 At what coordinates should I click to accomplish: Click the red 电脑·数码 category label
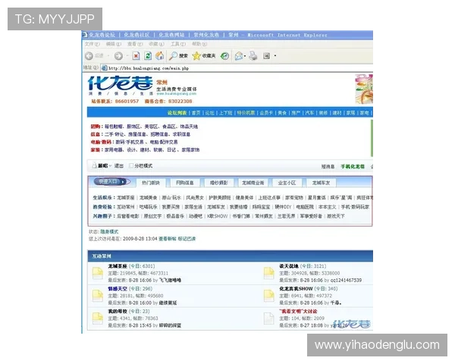tap(101, 142)
